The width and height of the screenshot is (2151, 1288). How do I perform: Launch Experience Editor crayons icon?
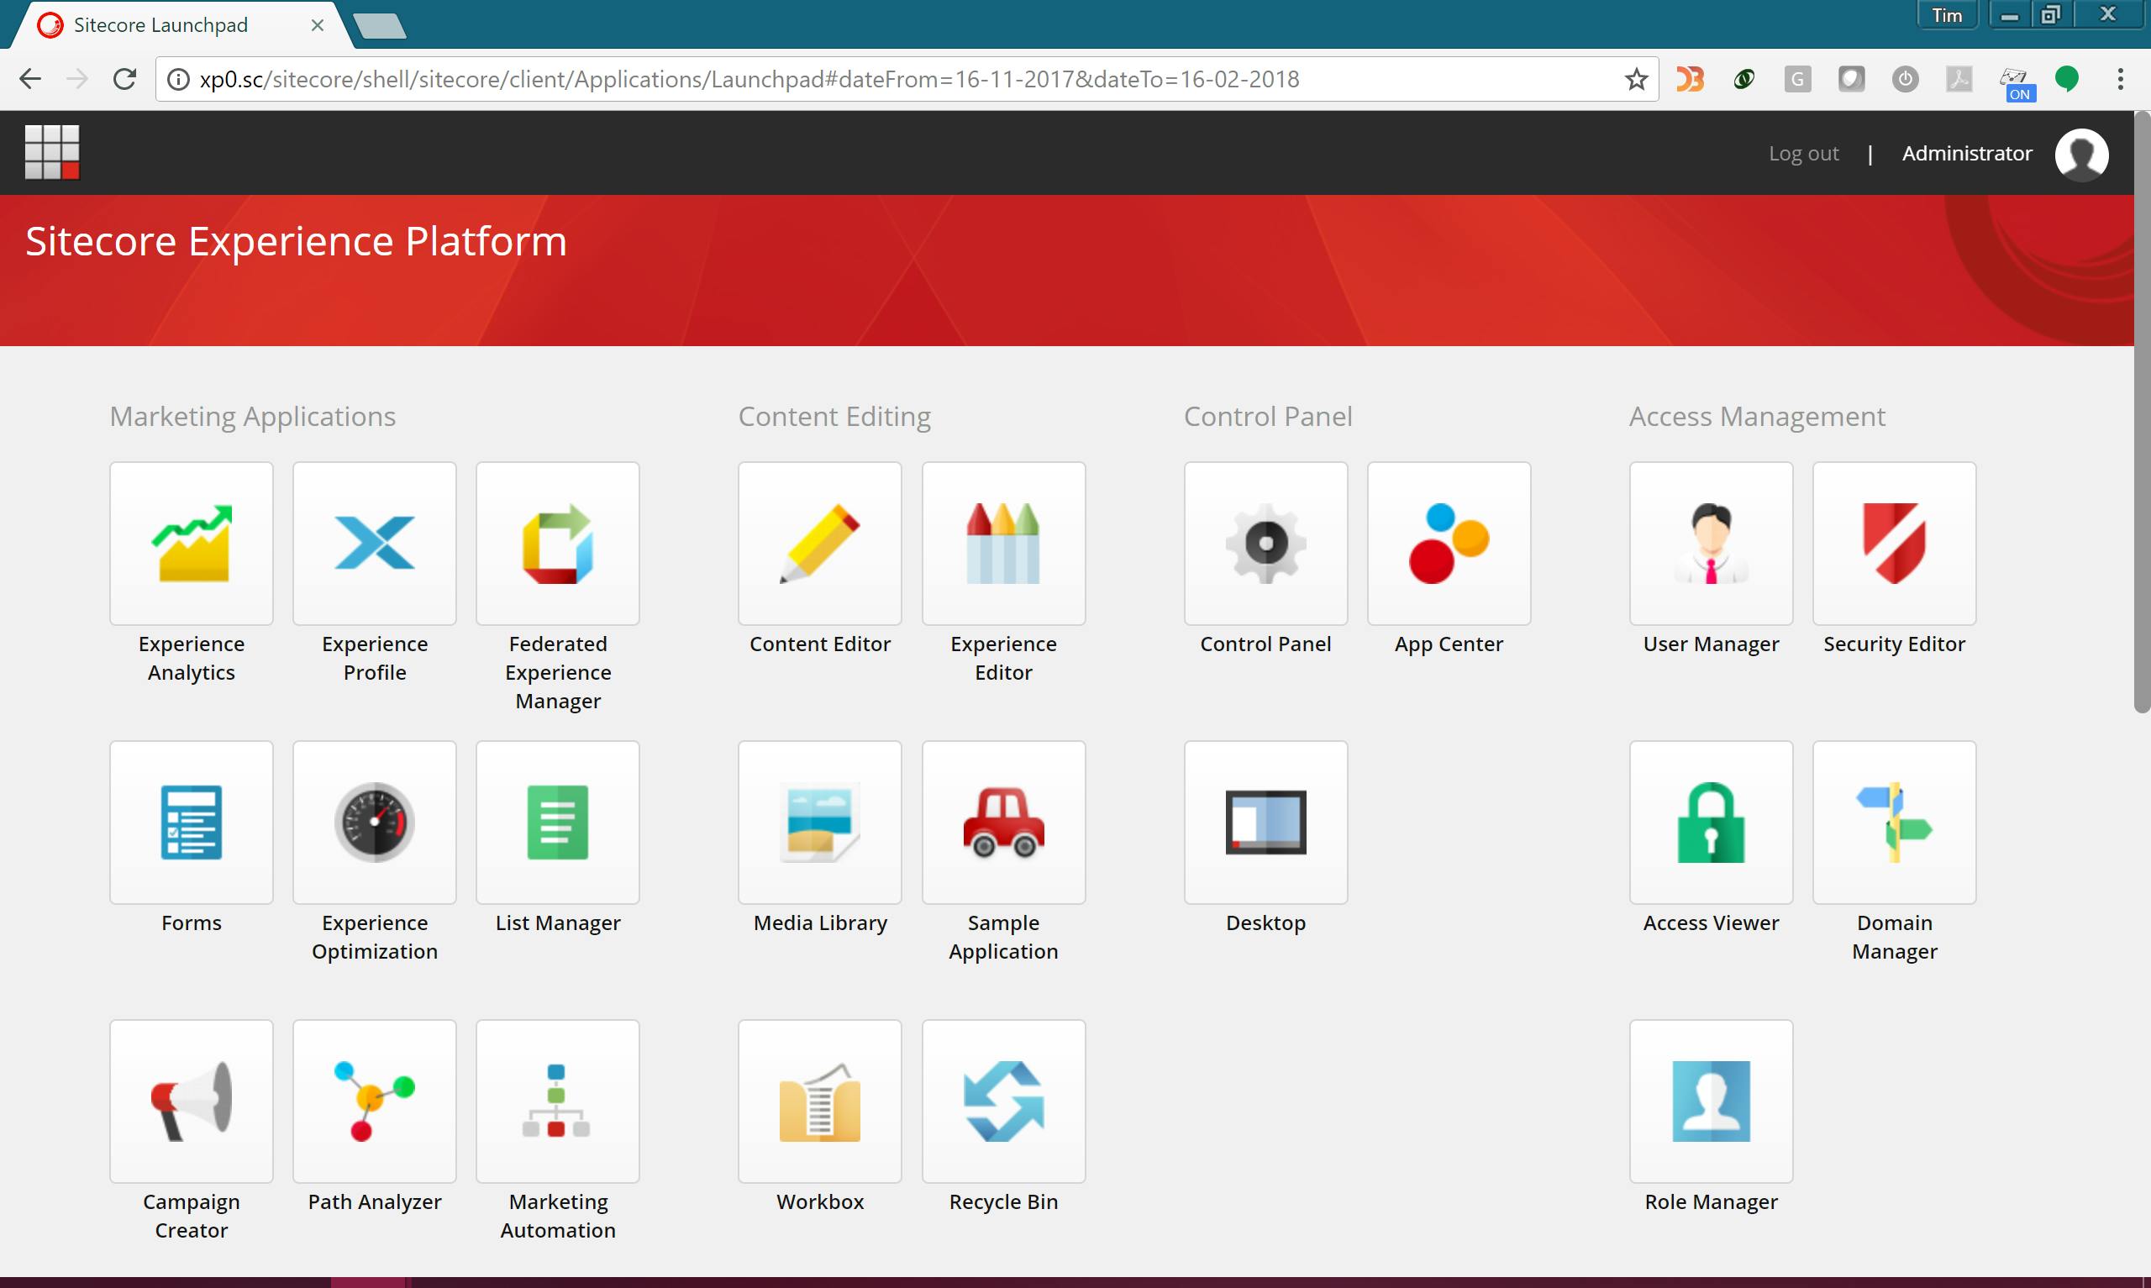coord(1003,544)
